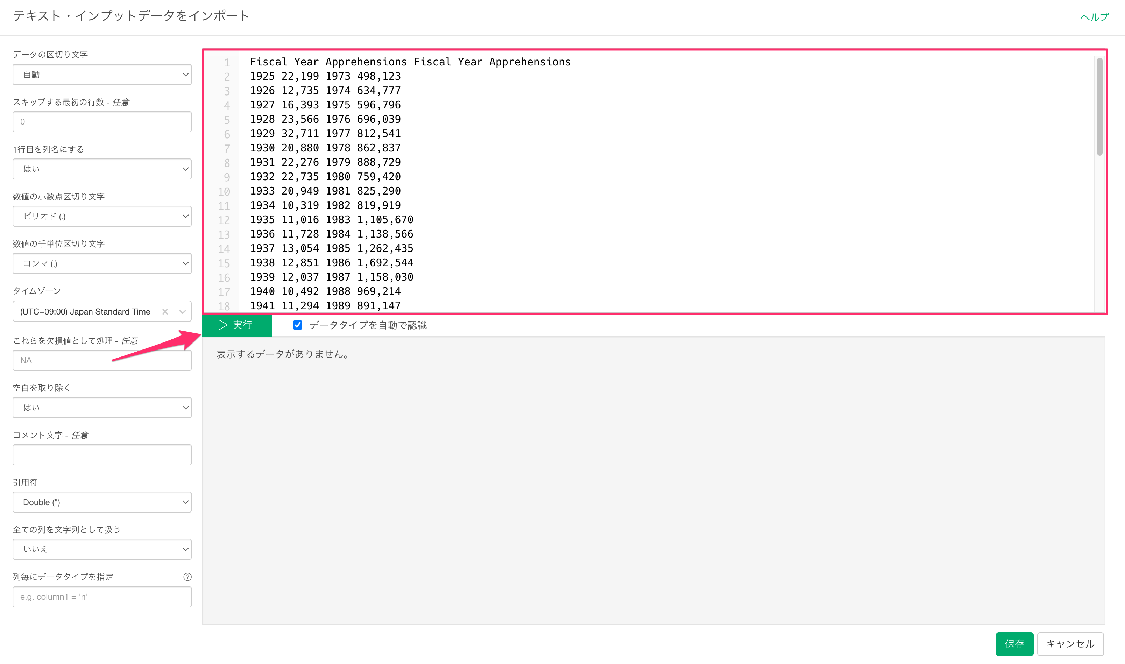
Task: Click the timezone text '(UTC+09:00) Japan Standard Time'
Action: point(85,311)
